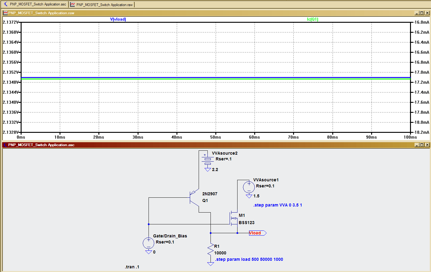Click the Gate/Drain_Bias source name label

(170, 236)
